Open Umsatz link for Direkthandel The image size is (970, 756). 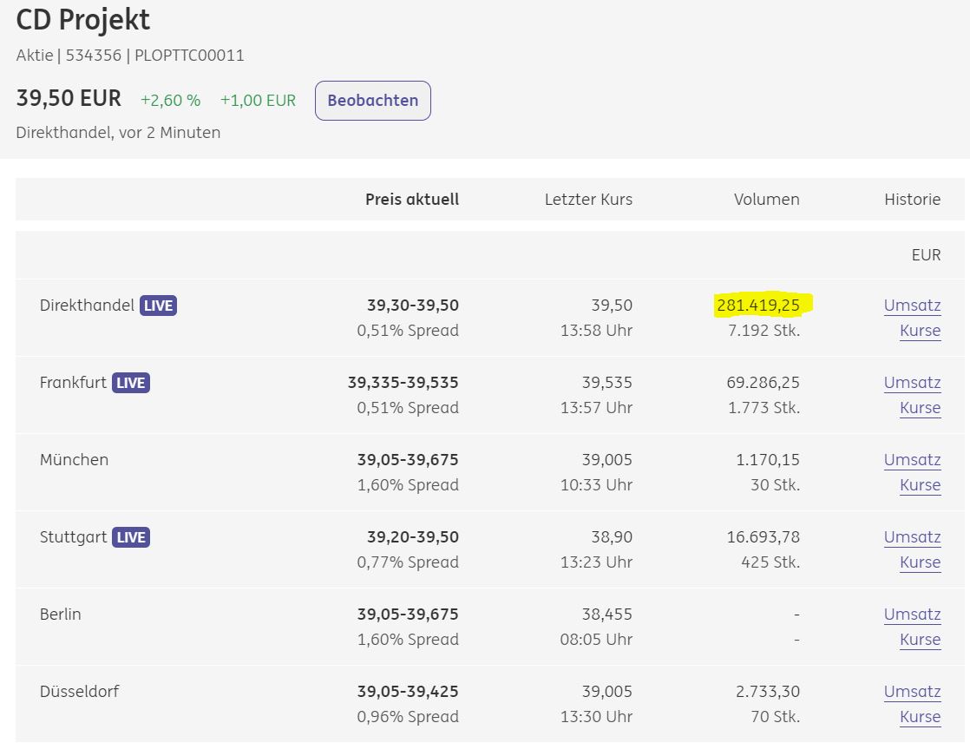click(912, 306)
